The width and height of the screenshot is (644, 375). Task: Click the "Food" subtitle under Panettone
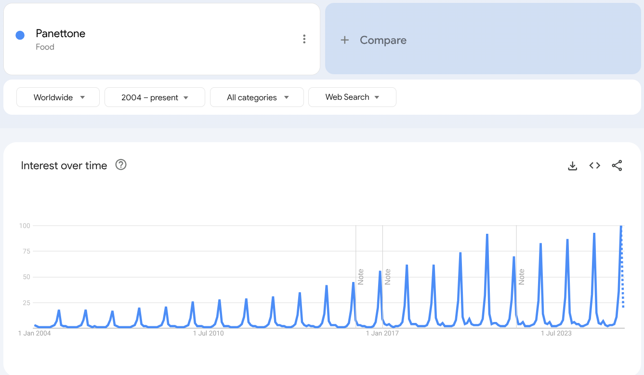[x=45, y=47]
